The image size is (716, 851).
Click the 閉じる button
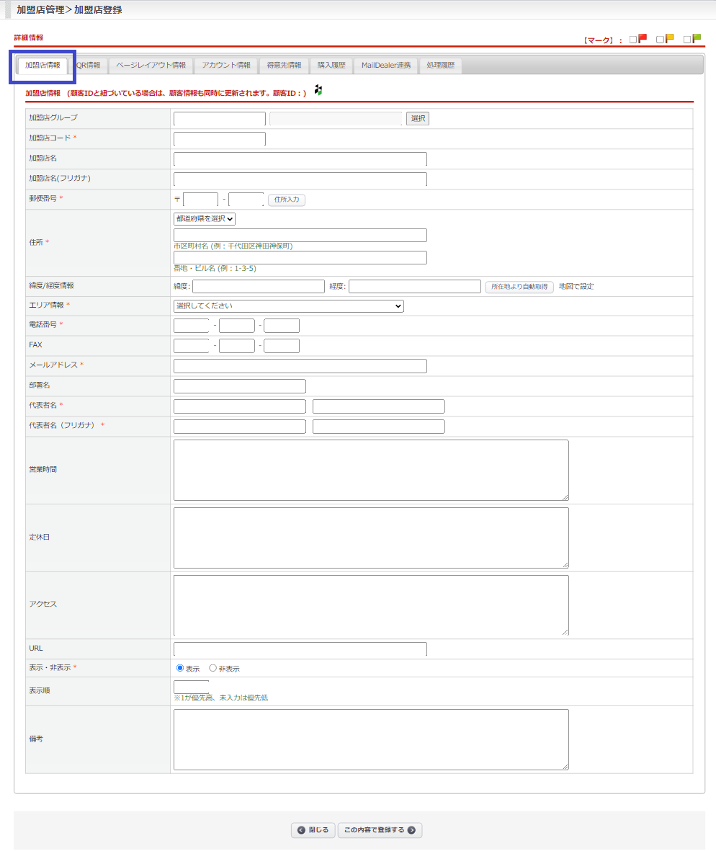[x=313, y=830]
